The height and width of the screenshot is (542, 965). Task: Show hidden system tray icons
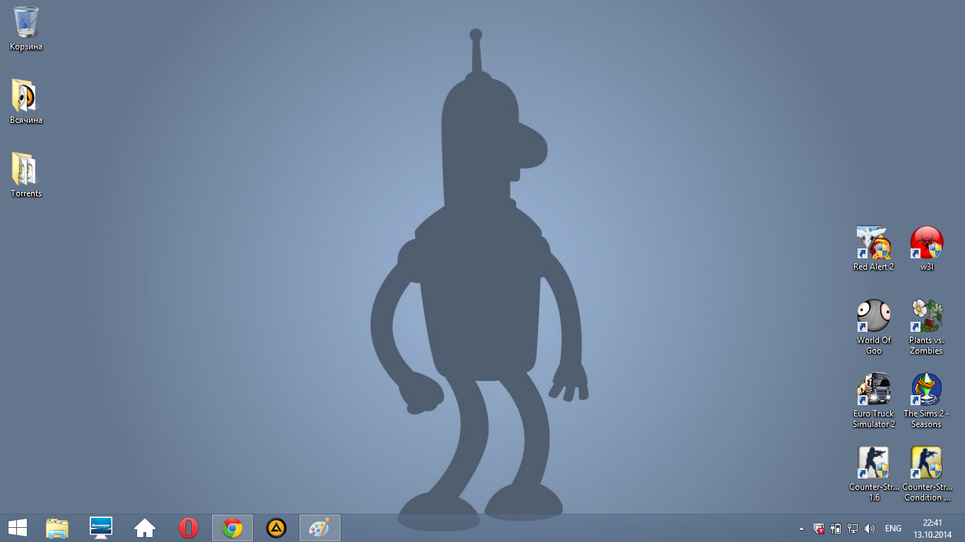(801, 529)
